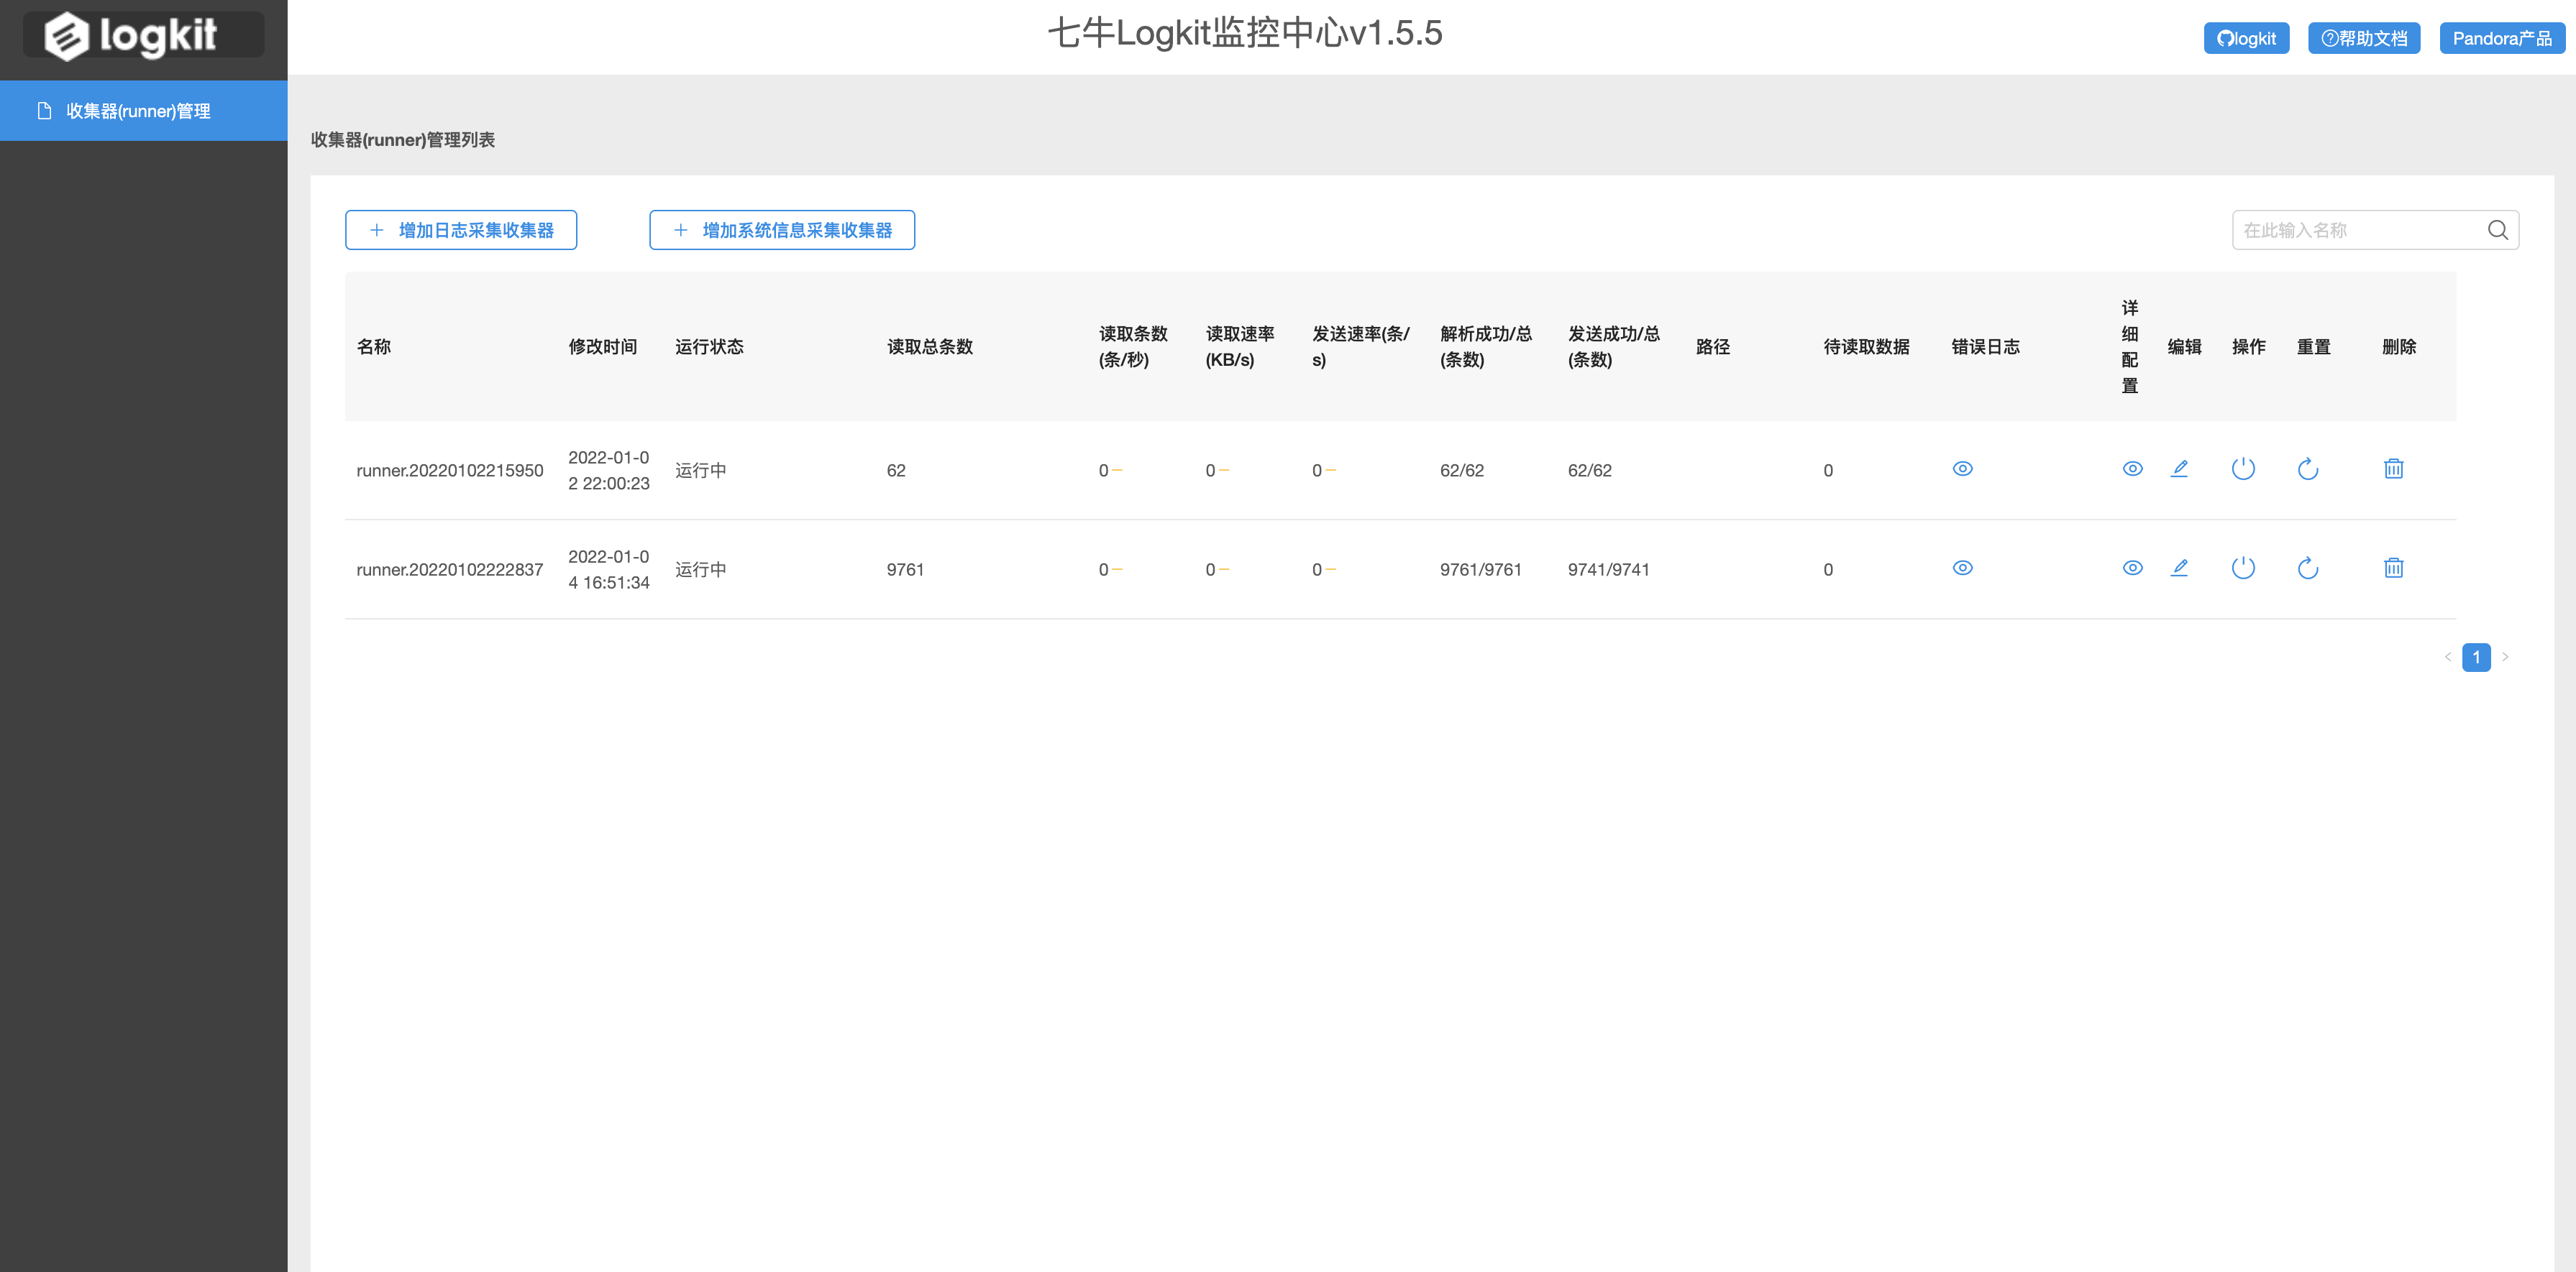
Task: Click the power icon for runner.20220102215950
Action: [2243, 469]
